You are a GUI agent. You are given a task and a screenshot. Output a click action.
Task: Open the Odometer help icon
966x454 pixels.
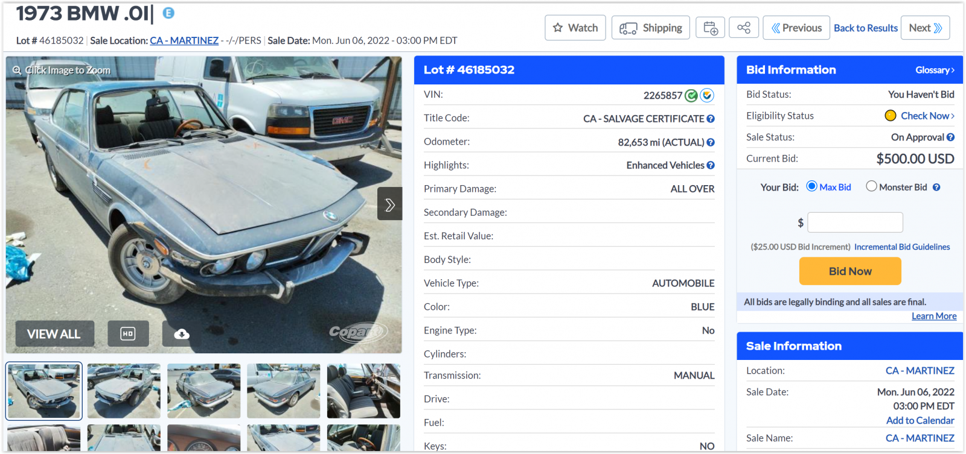pos(711,142)
